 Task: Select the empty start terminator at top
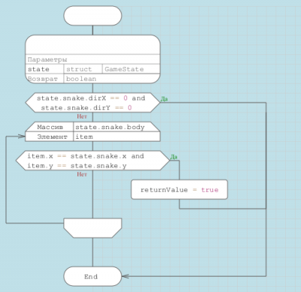coord(93,16)
